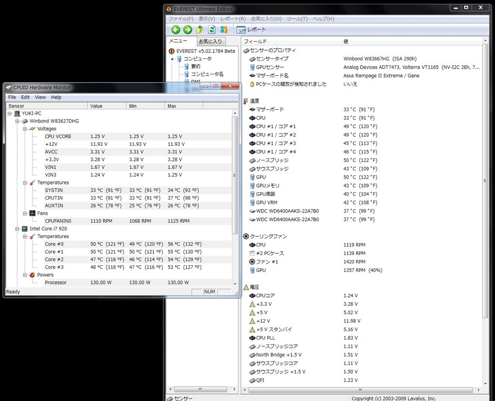Switch to the お気に入り tab
The image size is (495, 401).
(x=210, y=42)
